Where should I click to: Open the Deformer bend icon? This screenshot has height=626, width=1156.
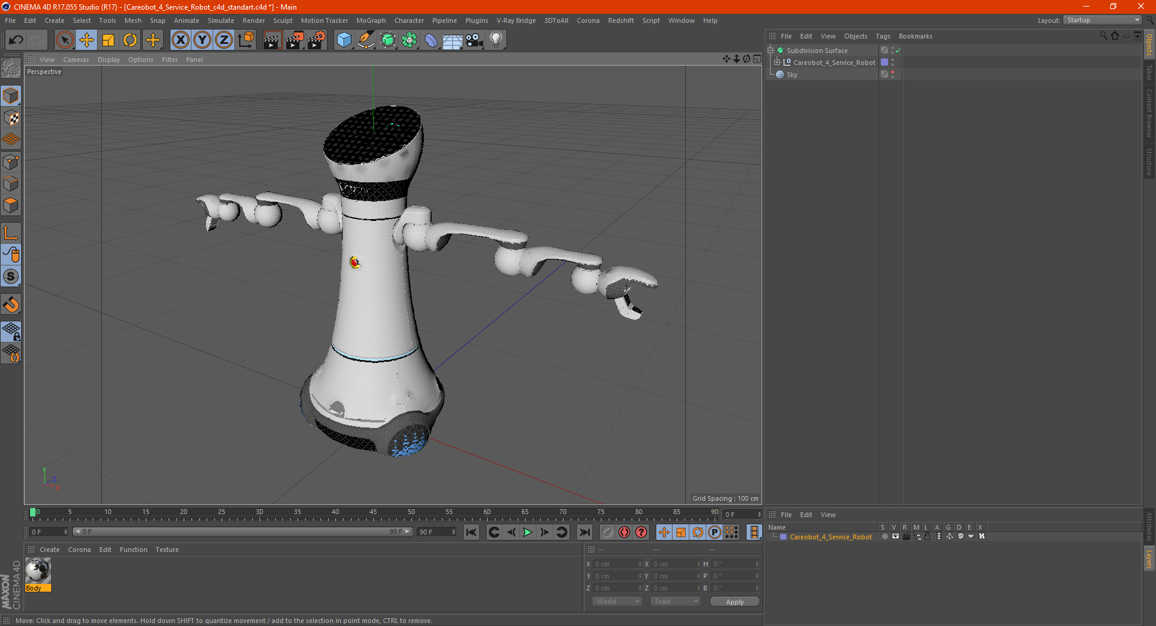coord(431,40)
